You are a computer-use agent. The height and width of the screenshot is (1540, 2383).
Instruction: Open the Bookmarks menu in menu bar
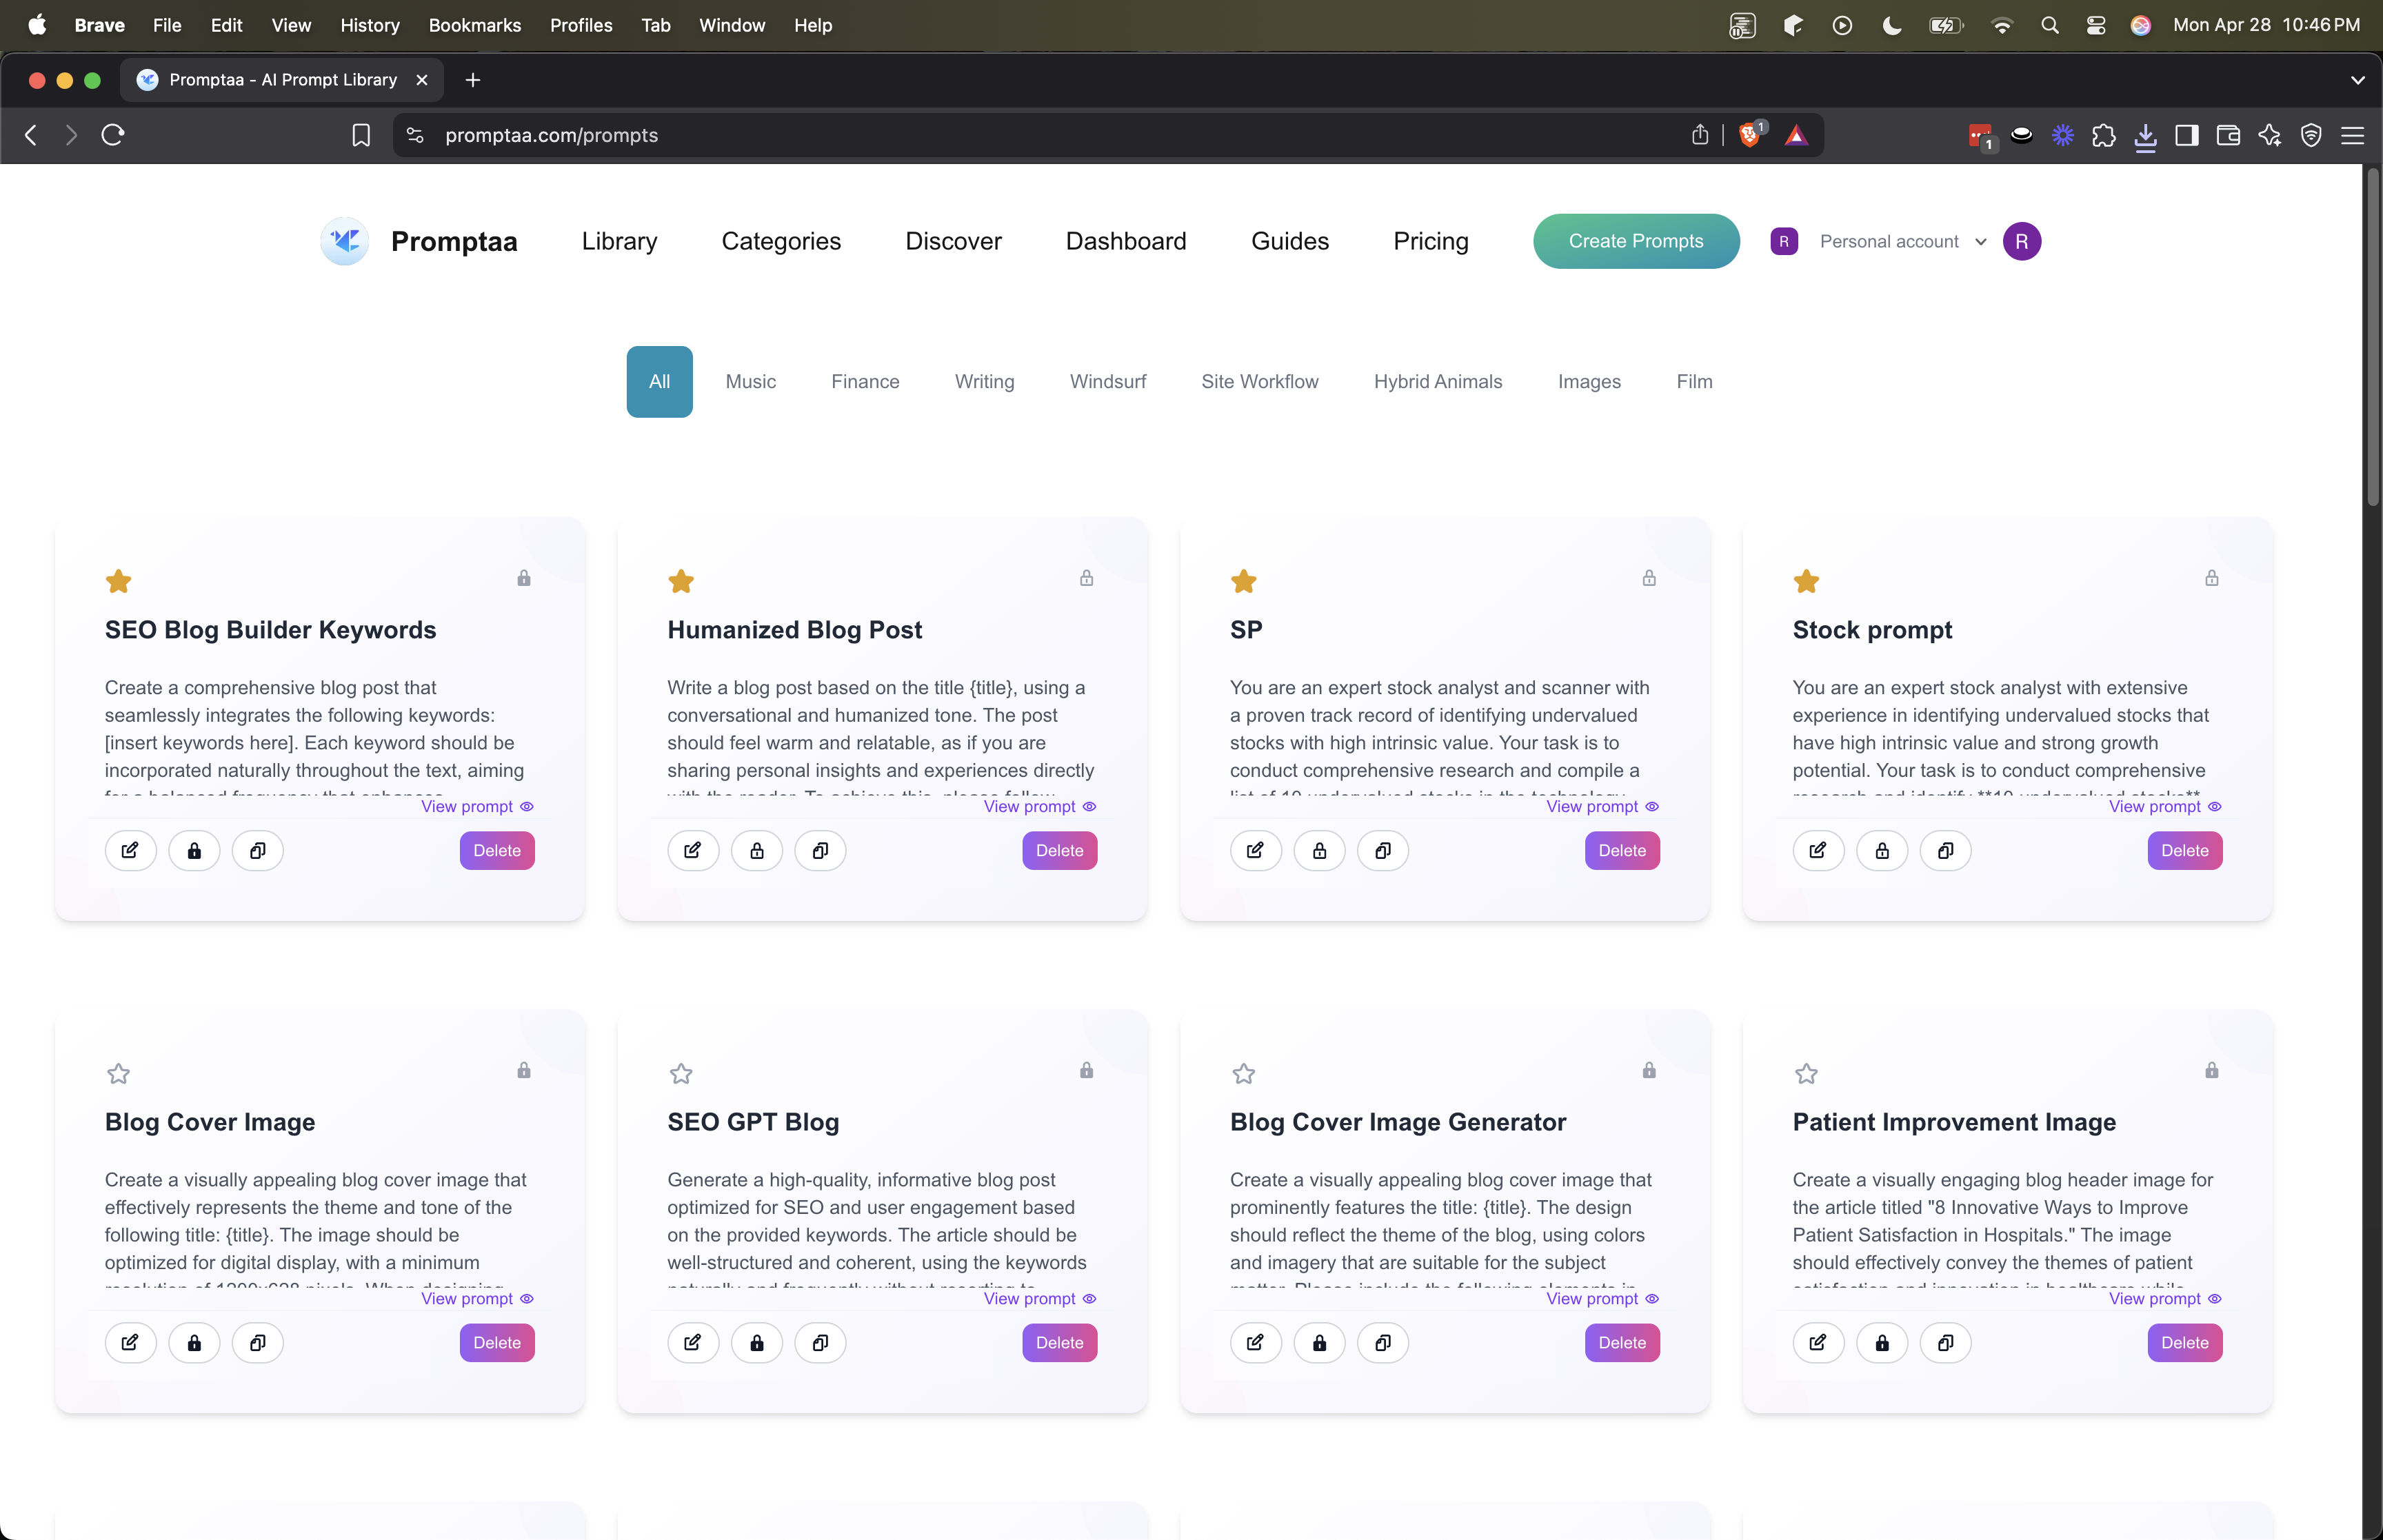tap(474, 25)
